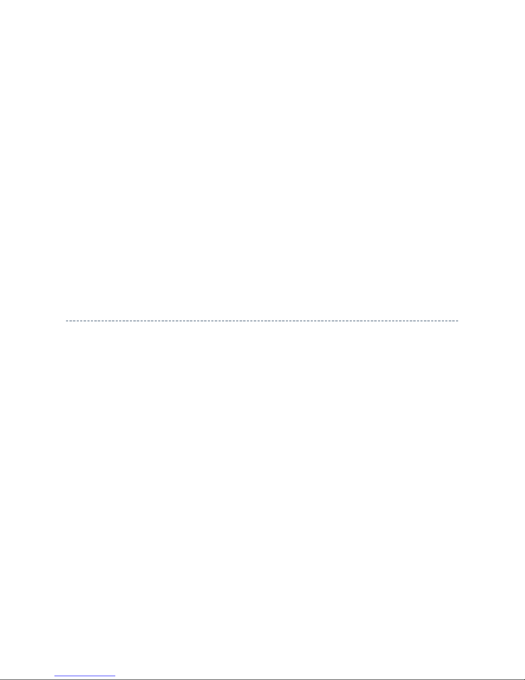The width and height of the screenshot is (525, 680).
Task: Click the blue underlined link at page bottom
Action: 85,676
